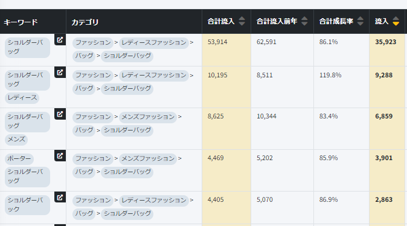The height and width of the screenshot is (226, 407).
Task: Click カテゴリ column header
Action: pos(85,22)
